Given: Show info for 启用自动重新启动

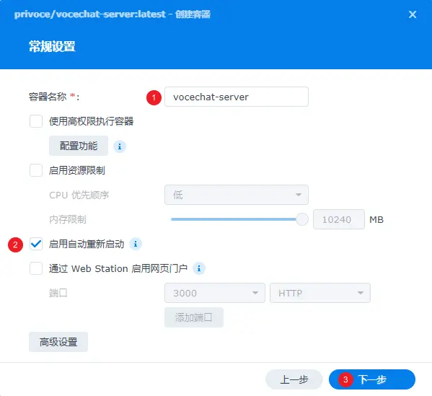Looking at the screenshot, I should tap(136, 244).
